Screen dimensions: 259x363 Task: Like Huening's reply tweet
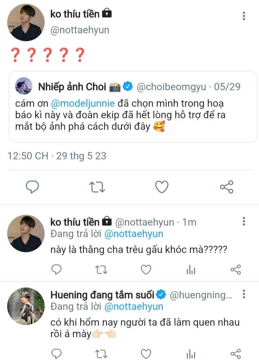tap(146, 354)
